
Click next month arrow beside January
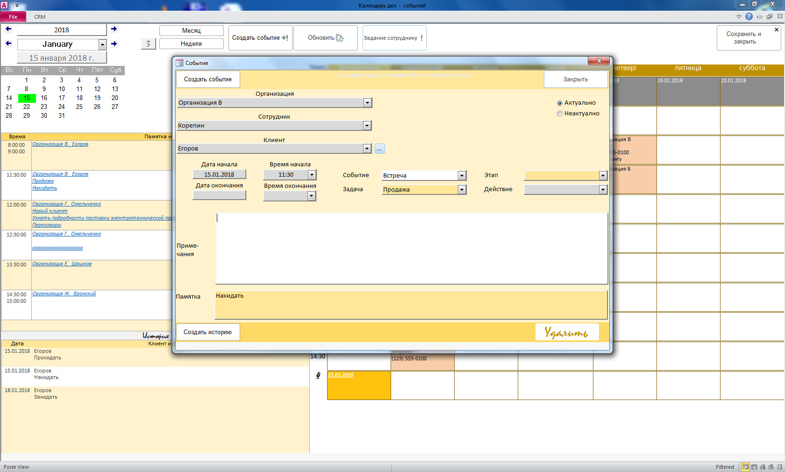click(114, 44)
